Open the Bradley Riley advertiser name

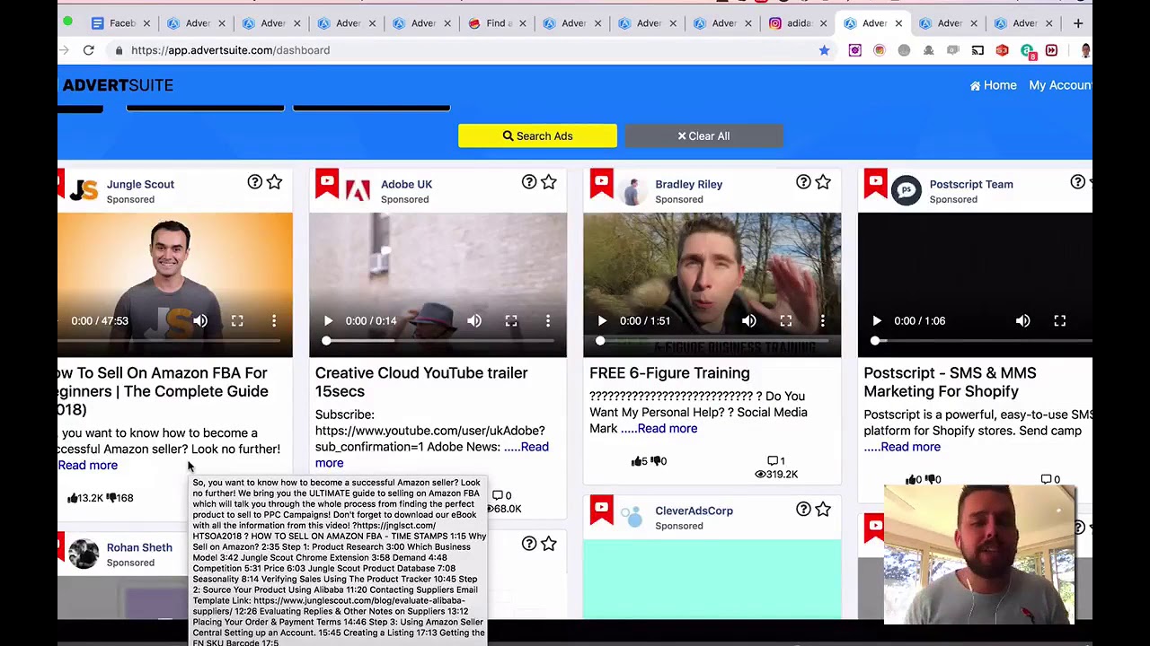[688, 184]
